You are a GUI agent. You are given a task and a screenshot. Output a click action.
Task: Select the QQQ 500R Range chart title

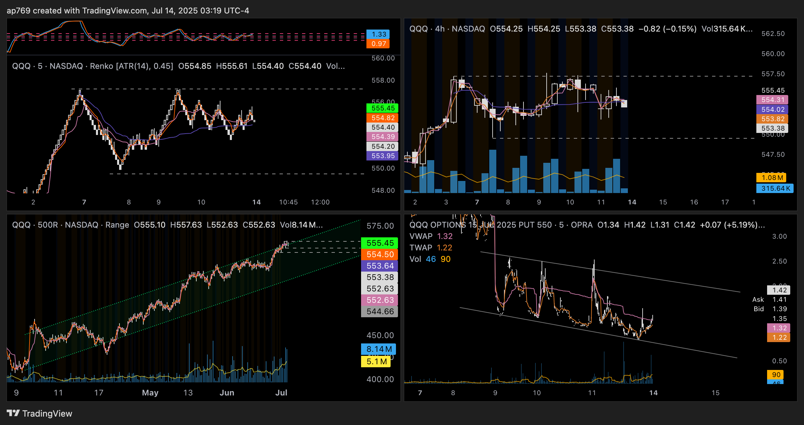[x=71, y=225]
